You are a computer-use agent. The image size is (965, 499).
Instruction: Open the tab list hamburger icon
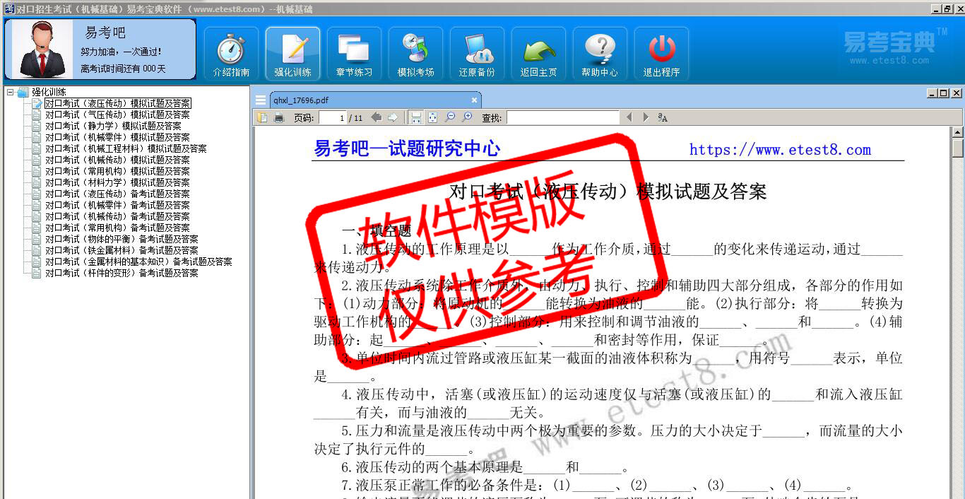261,100
